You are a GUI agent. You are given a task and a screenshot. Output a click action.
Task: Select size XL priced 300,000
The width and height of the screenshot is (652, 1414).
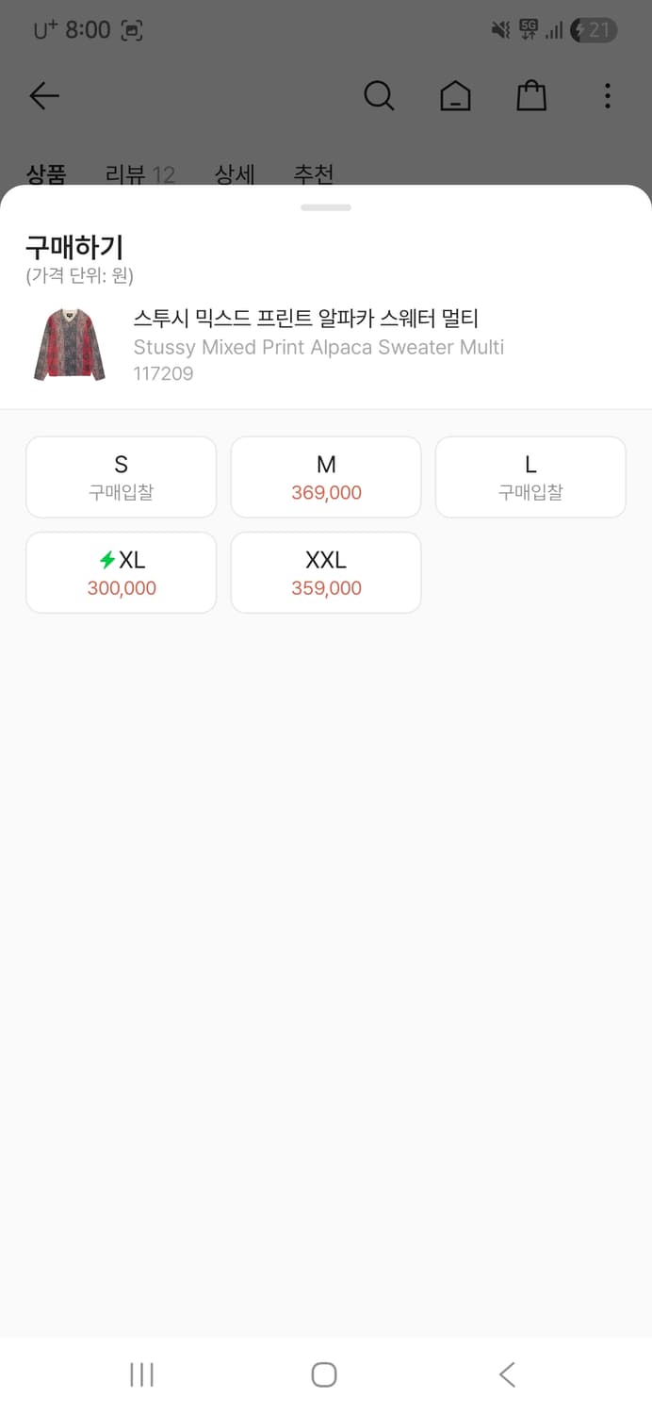pyautogui.click(x=121, y=572)
